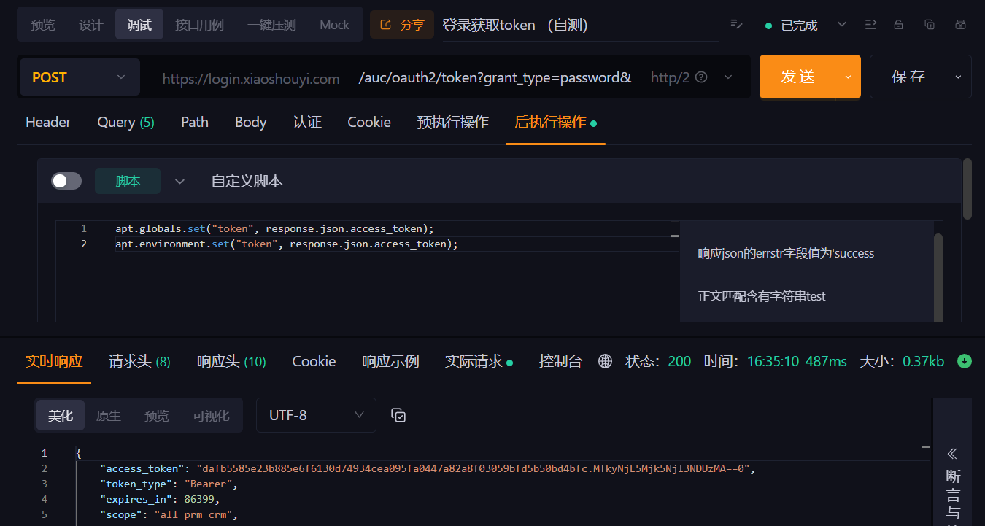Screen dimensions: 985x526
Task: Open the 接口用例 tab
Action: [x=199, y=25]
